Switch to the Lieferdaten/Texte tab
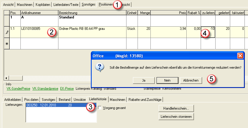 (x=67, y=5)
